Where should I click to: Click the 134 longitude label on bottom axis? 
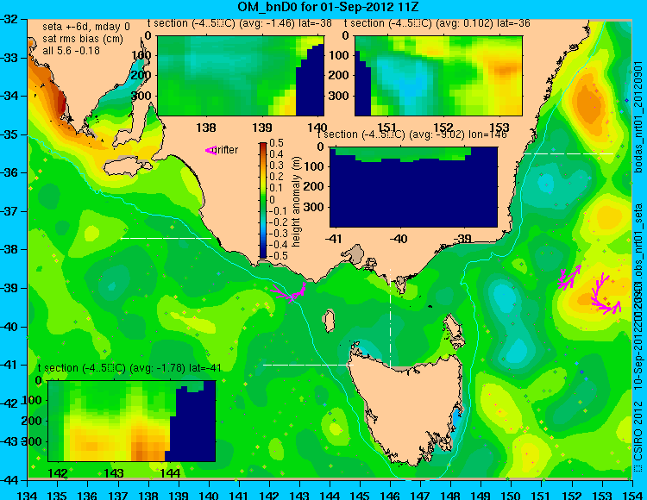tap(28, 495)
